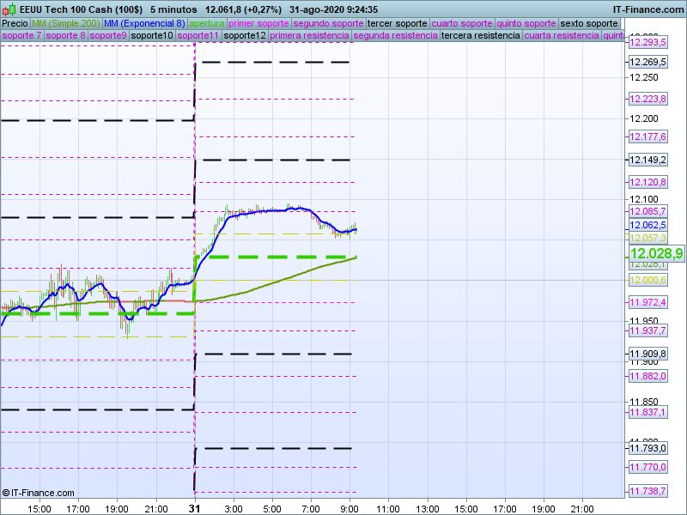The width and height of the screenshot is (687, 515).
Task: Click the large green 12.028,9 price tag
Action: click(x=656, y=253)
